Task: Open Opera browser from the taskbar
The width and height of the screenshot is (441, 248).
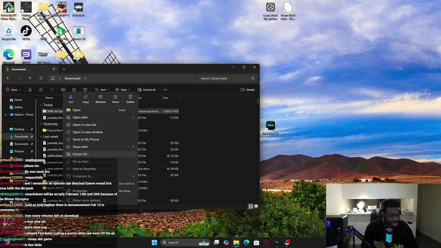Action: (266, 242)
